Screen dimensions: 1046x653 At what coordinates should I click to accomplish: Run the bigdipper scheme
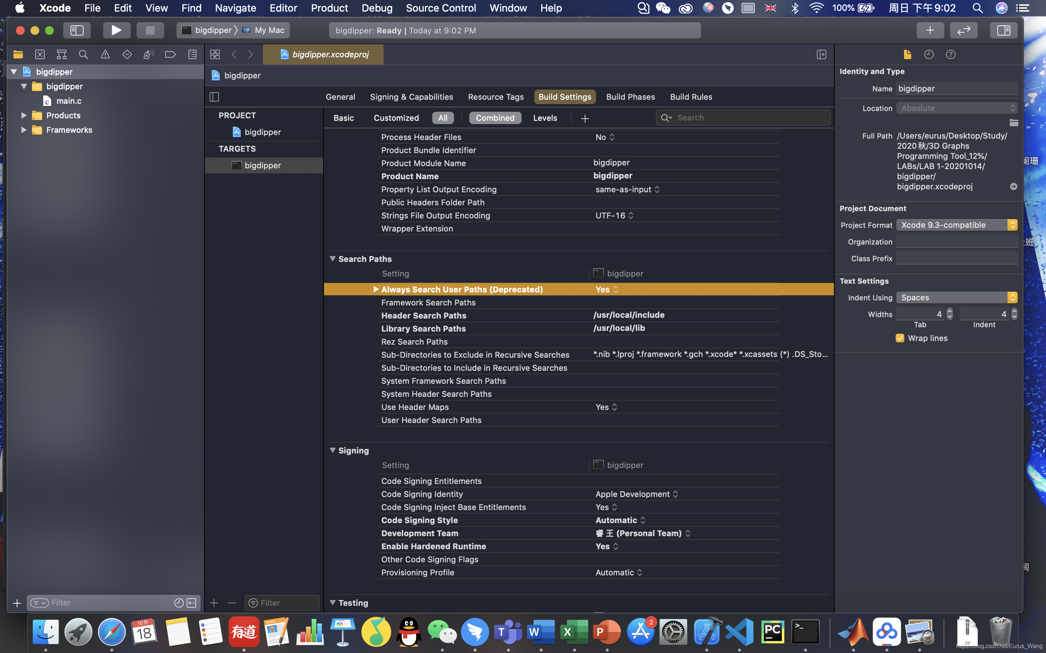pyautogui.click(x=116, y=30)
